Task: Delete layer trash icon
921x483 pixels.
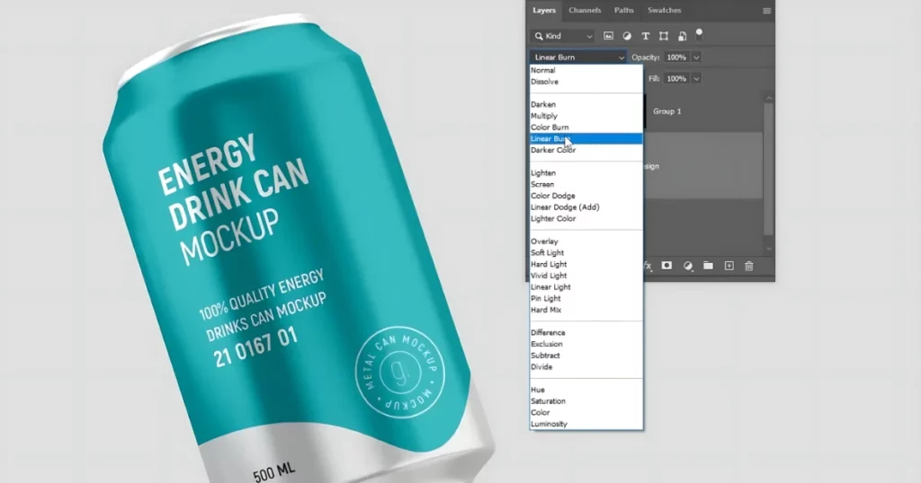Action: tap(749, 266)
